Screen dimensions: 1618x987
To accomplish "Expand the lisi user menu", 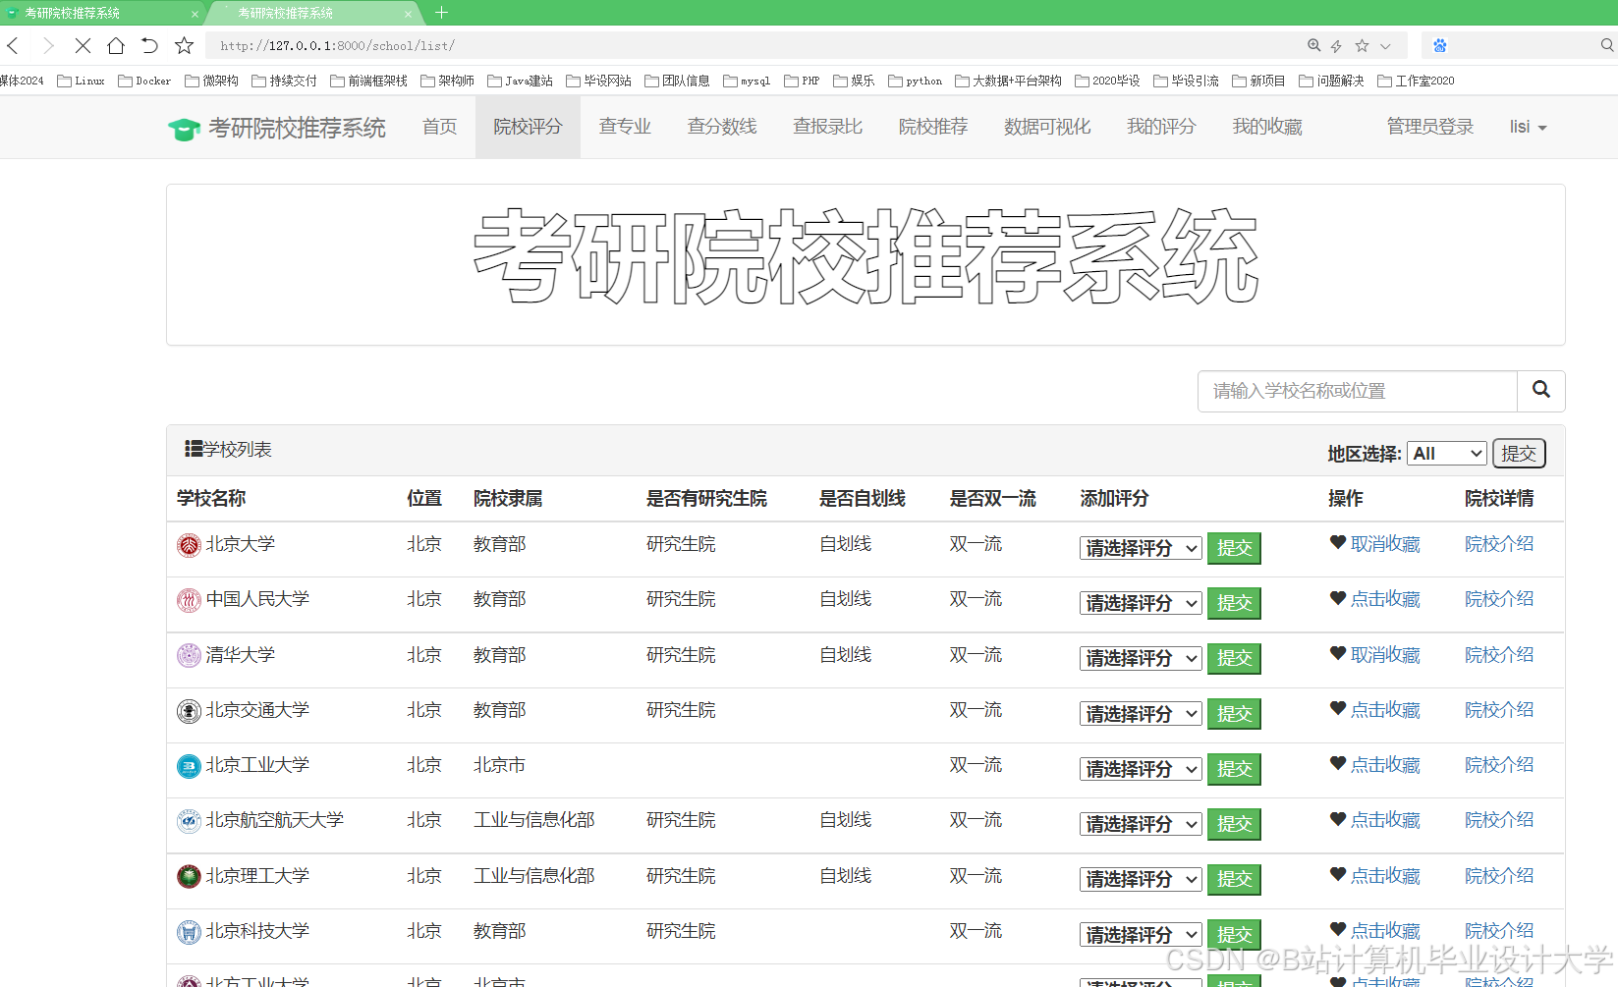I will tap(1527, 126).
